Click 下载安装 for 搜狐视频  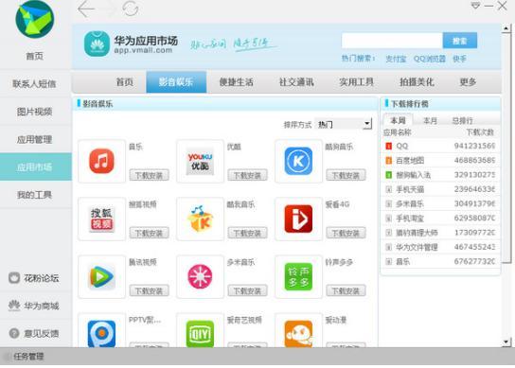tap(149, 233)
